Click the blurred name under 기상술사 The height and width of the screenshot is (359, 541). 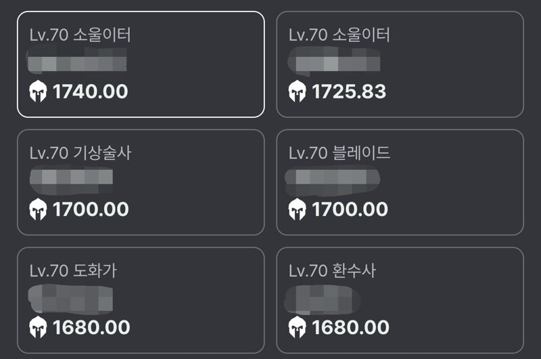pyautogui.click(x=71, y=180)
